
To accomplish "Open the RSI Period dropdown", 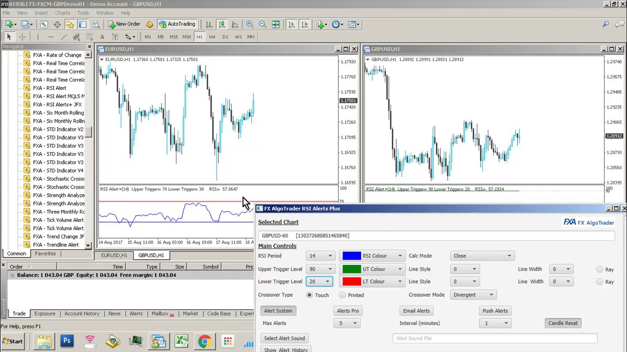I will [320, 256].
